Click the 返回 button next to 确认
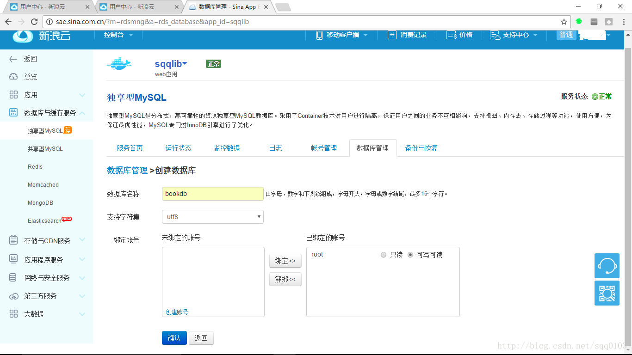This screenshot has height=355, width=632. tap(201, 338)
